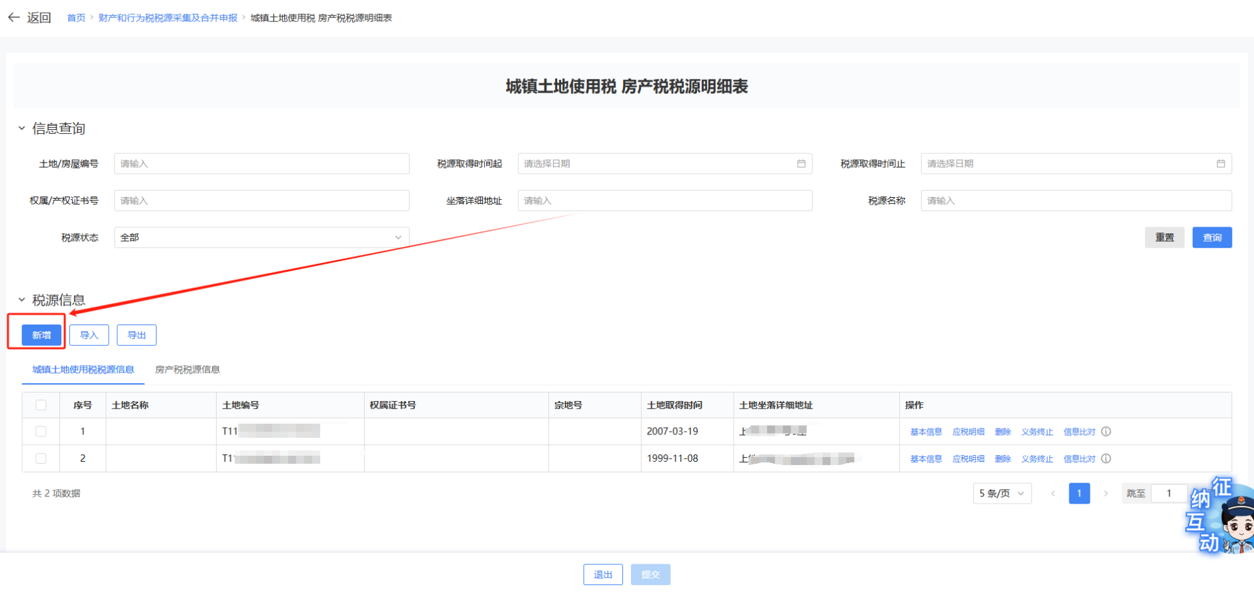The image size is (1254, 593).
Task: Open 基本信息 for row 1
Action: (926, 432)
